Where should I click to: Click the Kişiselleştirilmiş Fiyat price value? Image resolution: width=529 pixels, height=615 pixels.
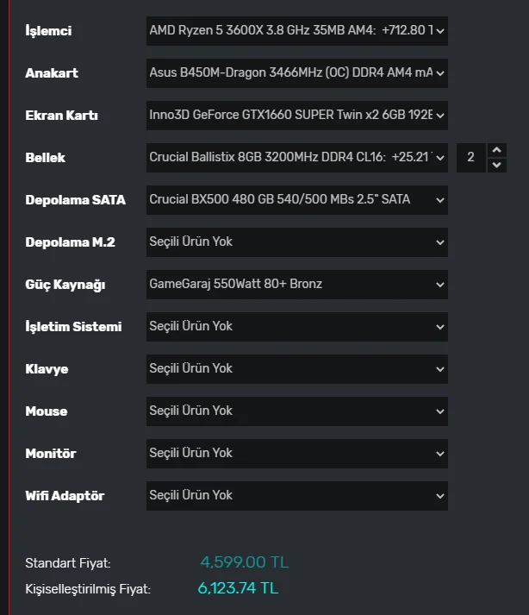click(x=238, y=588)
